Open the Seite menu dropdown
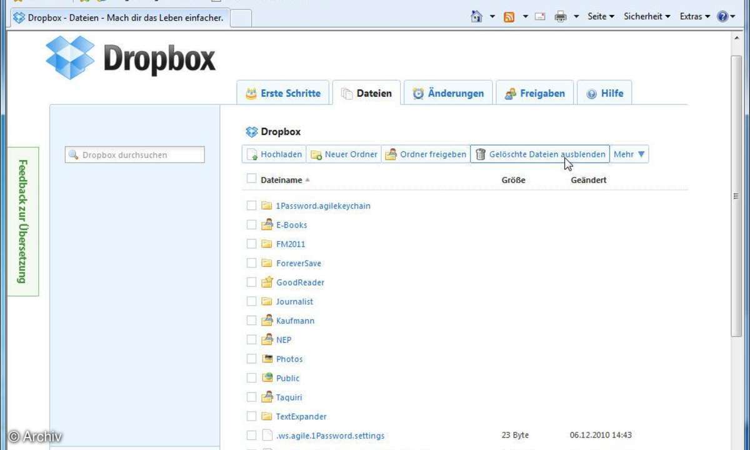 pyautogui.click(x=601, y=17)
